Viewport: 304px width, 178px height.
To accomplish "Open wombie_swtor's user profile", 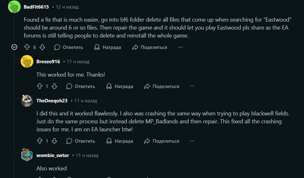I will coord(52,155).
